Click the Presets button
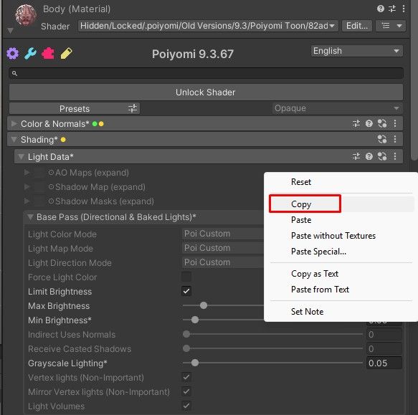418x415 pixels. click(75, 108)
